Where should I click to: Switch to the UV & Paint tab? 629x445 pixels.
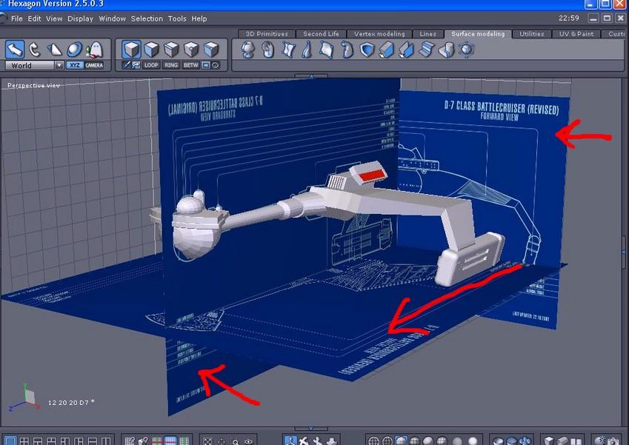[x=576, y=34]
